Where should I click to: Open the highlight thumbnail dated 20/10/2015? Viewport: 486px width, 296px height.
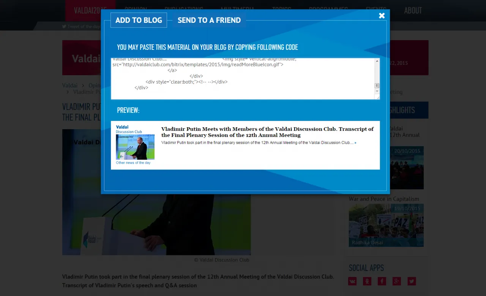(407, 168)
